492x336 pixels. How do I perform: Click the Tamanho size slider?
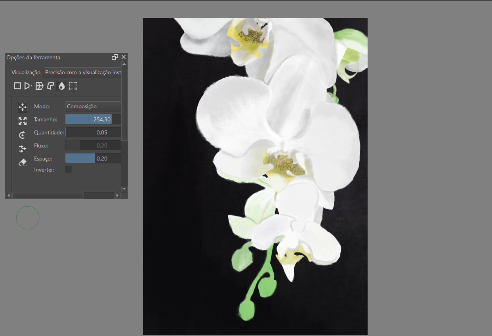[x=93, y=119]
